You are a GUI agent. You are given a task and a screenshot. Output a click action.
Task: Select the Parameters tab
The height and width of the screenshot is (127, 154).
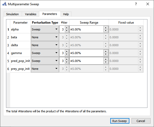(50, 14)
